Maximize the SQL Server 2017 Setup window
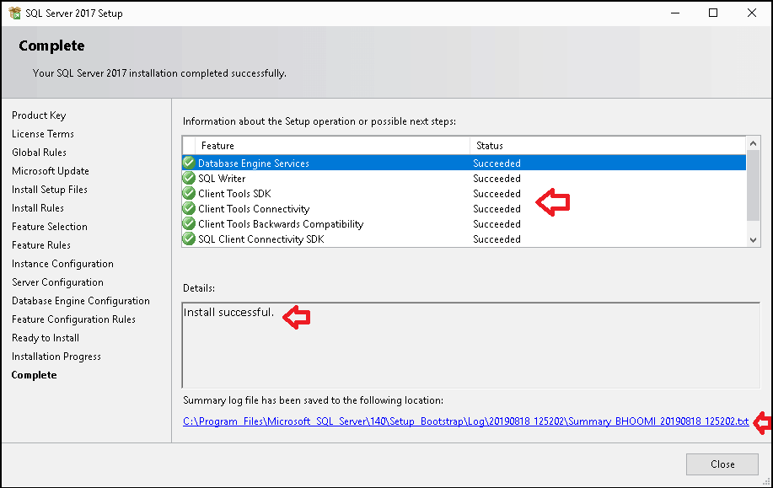773x488 pixels. (x=713, y=13)
